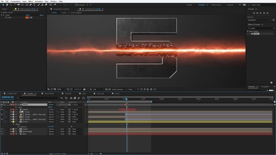Step back one frame in Preview panel
This screenshot has width=276, height=155.
(257, 13)
